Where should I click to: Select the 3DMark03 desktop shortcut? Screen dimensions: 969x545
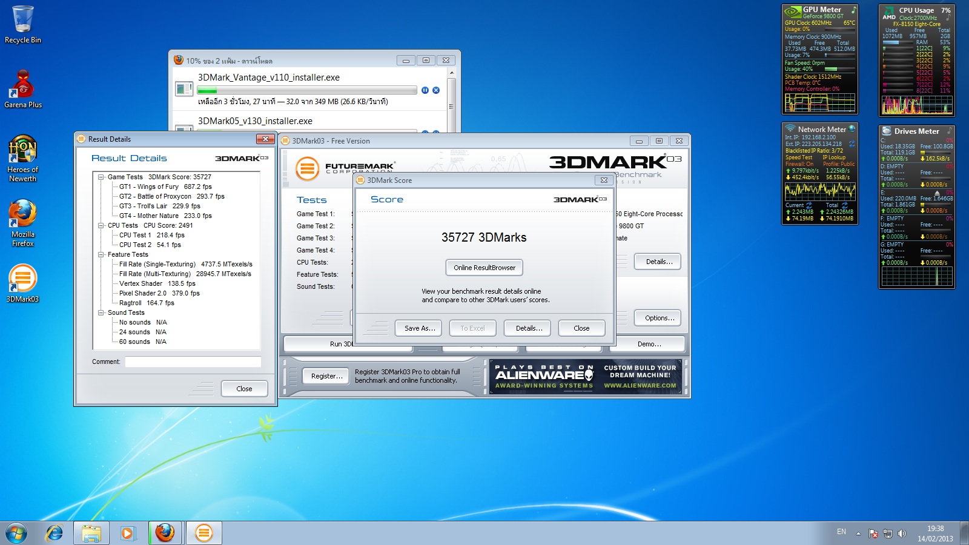click(23, 283)
